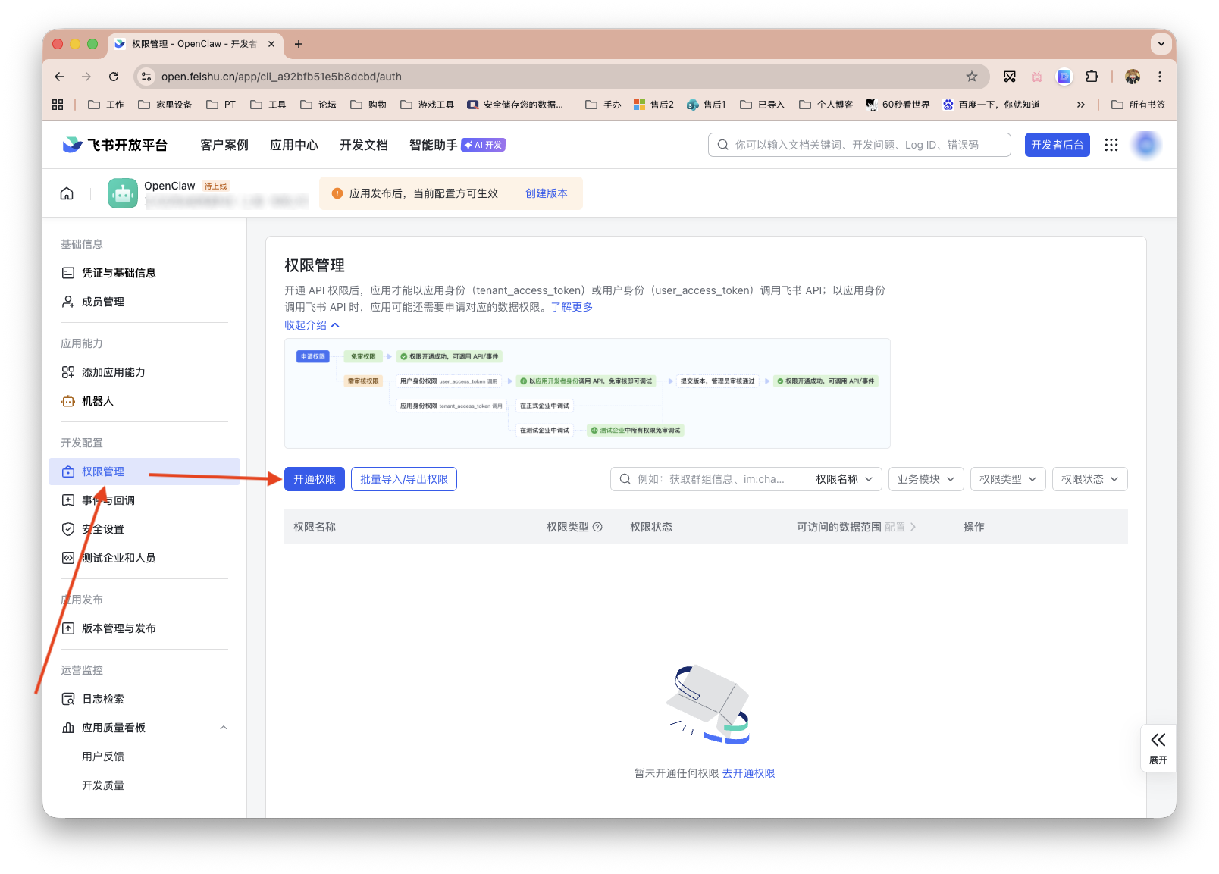
Task: Collapse the 应用质量看板 sidebar section
Action: [224, 728]
